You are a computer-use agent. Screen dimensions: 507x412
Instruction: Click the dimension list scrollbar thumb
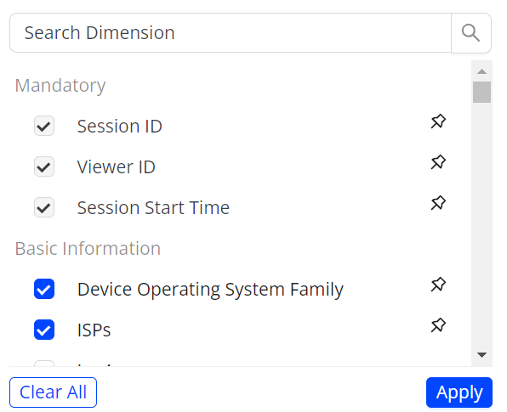[481, 92]
